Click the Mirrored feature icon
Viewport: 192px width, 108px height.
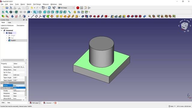[x=112, y=16]
